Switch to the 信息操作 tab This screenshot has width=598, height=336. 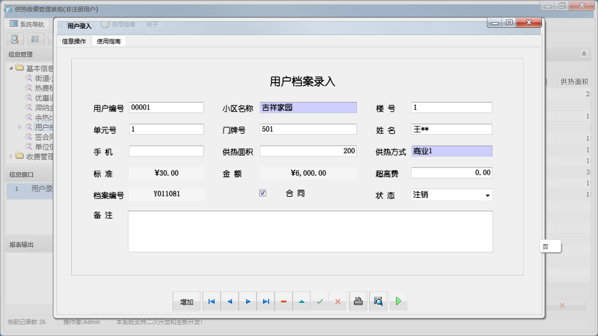tap(74, 41)
